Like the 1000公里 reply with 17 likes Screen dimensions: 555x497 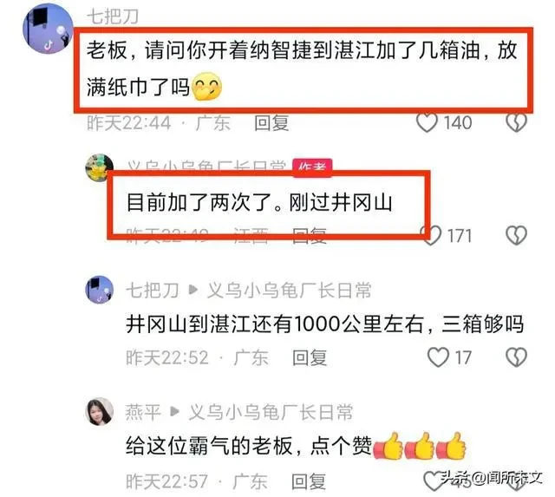click(x=438, y=357)
